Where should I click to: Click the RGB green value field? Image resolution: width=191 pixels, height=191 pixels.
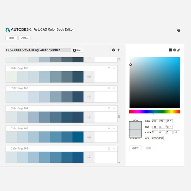162,121
